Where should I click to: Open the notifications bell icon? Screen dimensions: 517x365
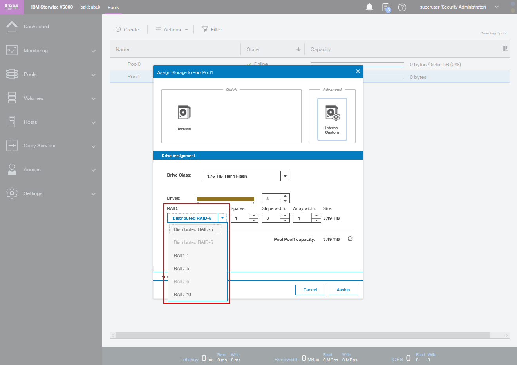tap(369, 7)
